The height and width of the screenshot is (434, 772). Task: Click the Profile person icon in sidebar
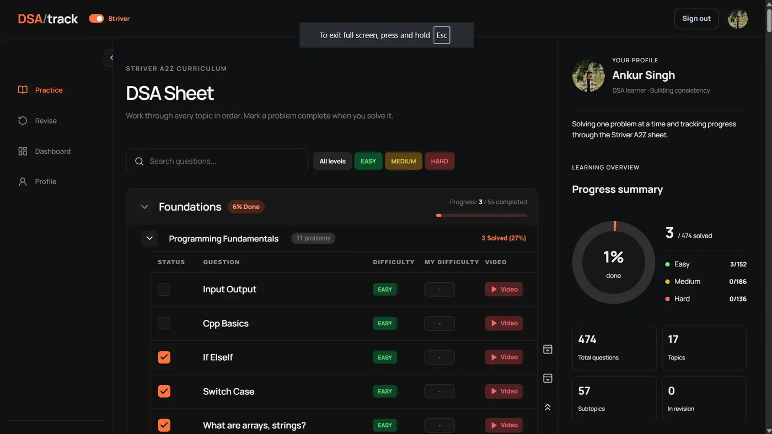[x=23, y=181]
